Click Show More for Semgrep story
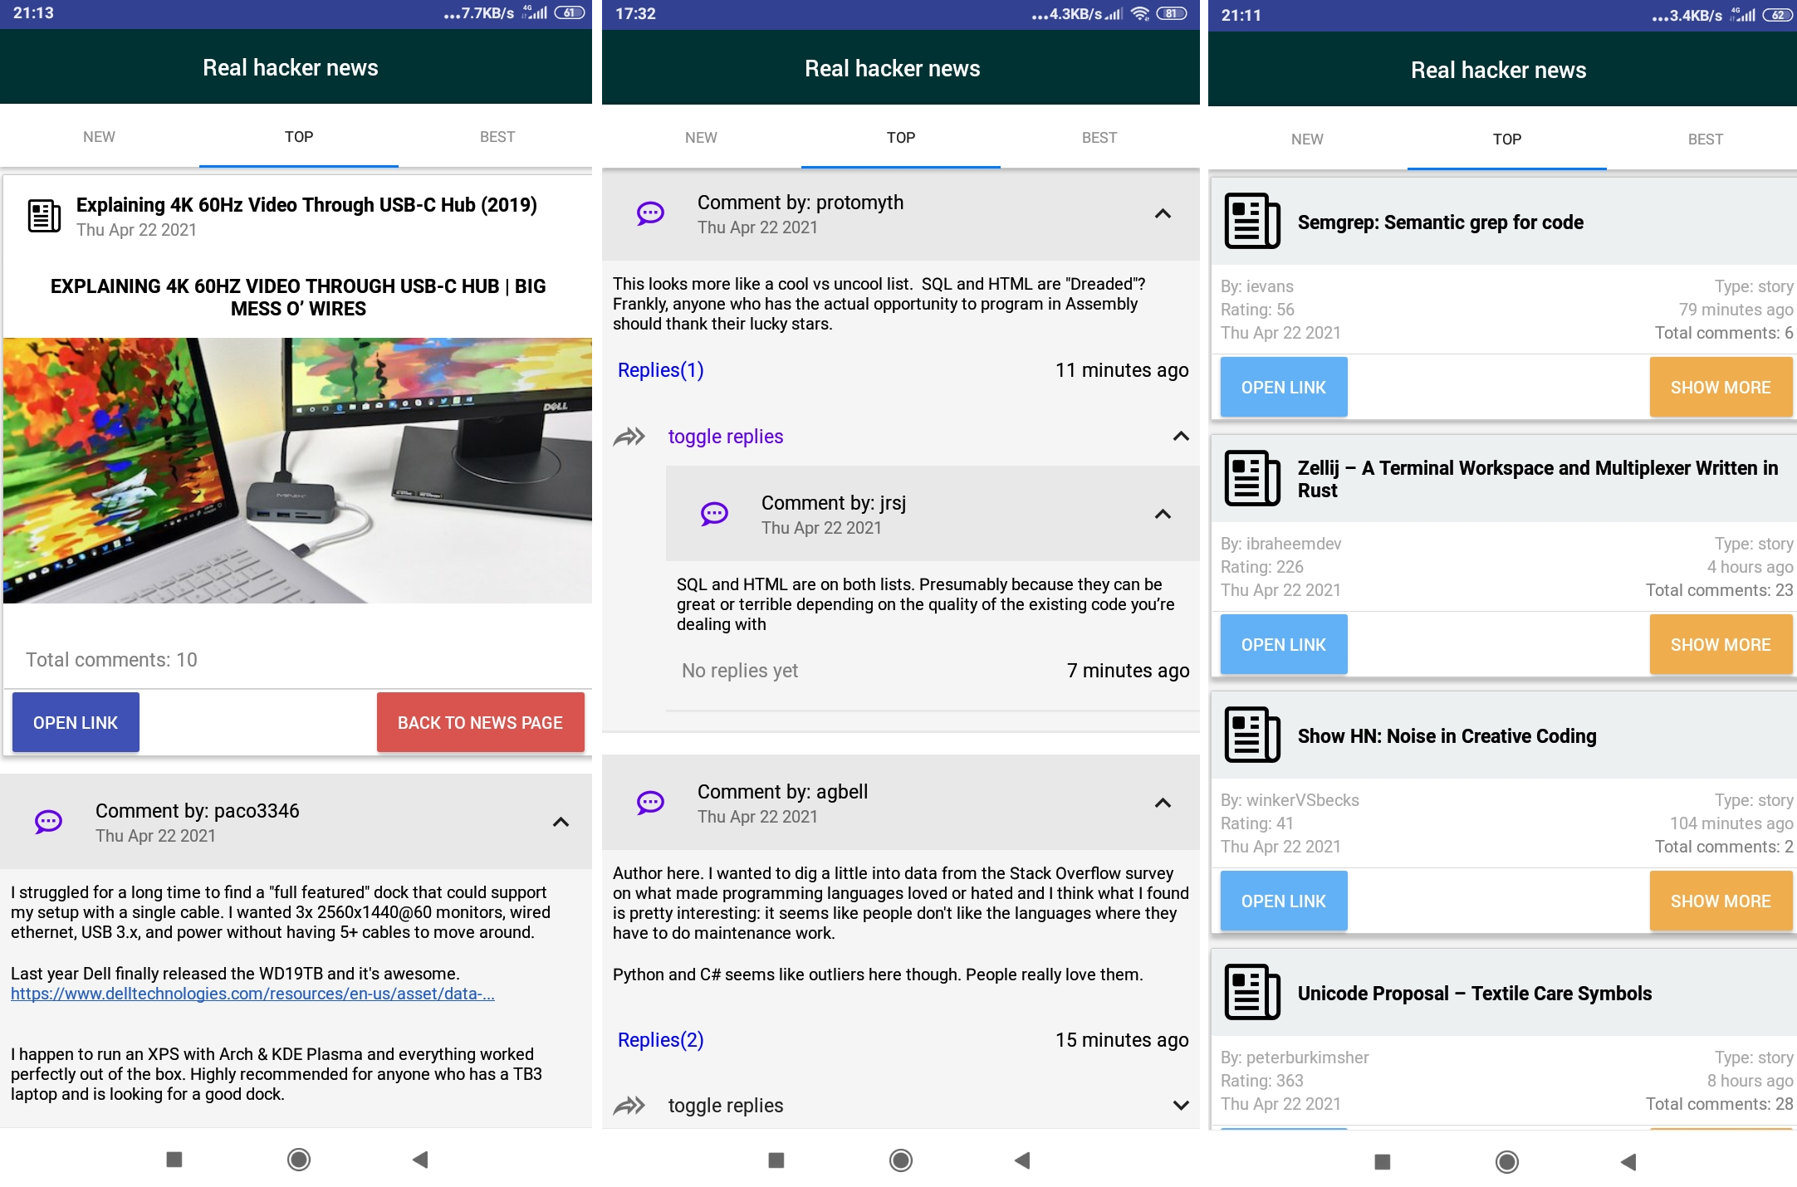Screen dimensions: 1797x1187 pyautogui.click(x=1720, y=388)
